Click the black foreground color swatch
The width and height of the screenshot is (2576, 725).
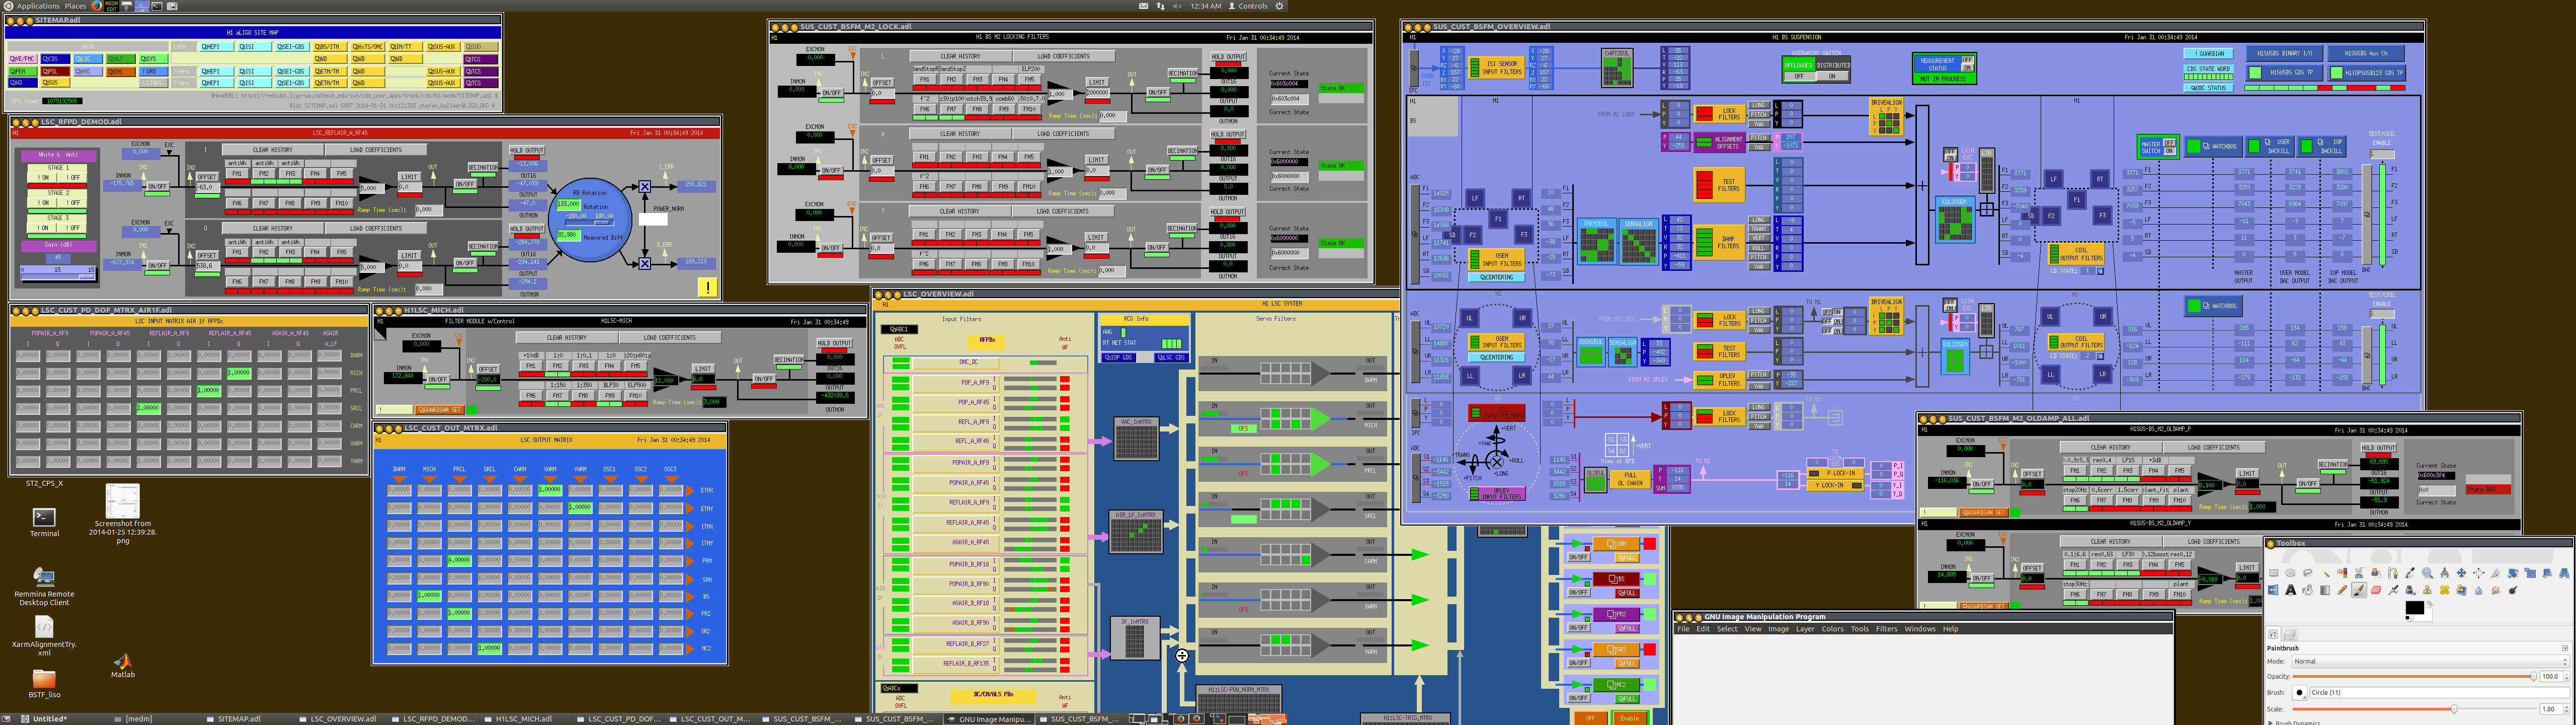(2415, 608)
